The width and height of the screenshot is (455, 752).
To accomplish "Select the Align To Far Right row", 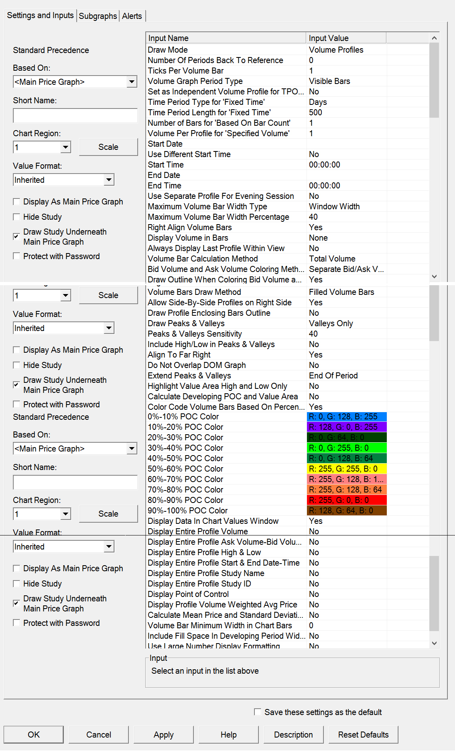I will pos(287,355).
